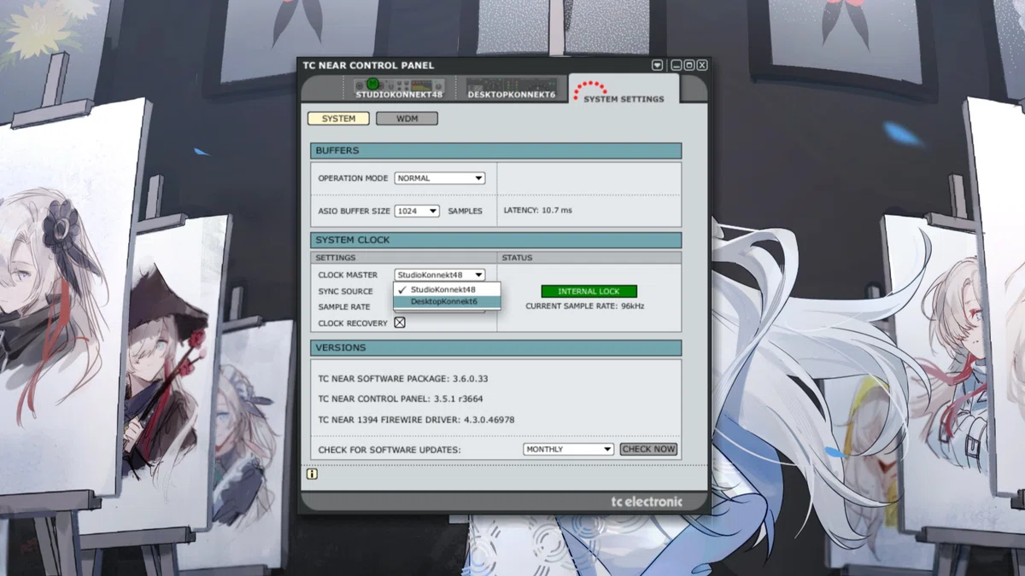The image size is (1025, 576).
Task: Open the software updates frequency dropdown
Action: click(x=569, y=449)
